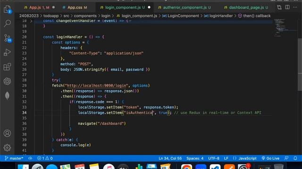Click the text console.log(e)
This screenshot has height=169, width=302.
tap(75, 145)
